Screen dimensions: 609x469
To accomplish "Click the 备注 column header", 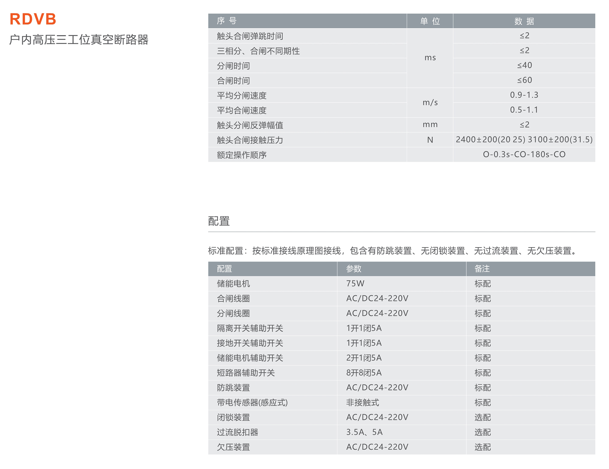I will pos(482,268).
